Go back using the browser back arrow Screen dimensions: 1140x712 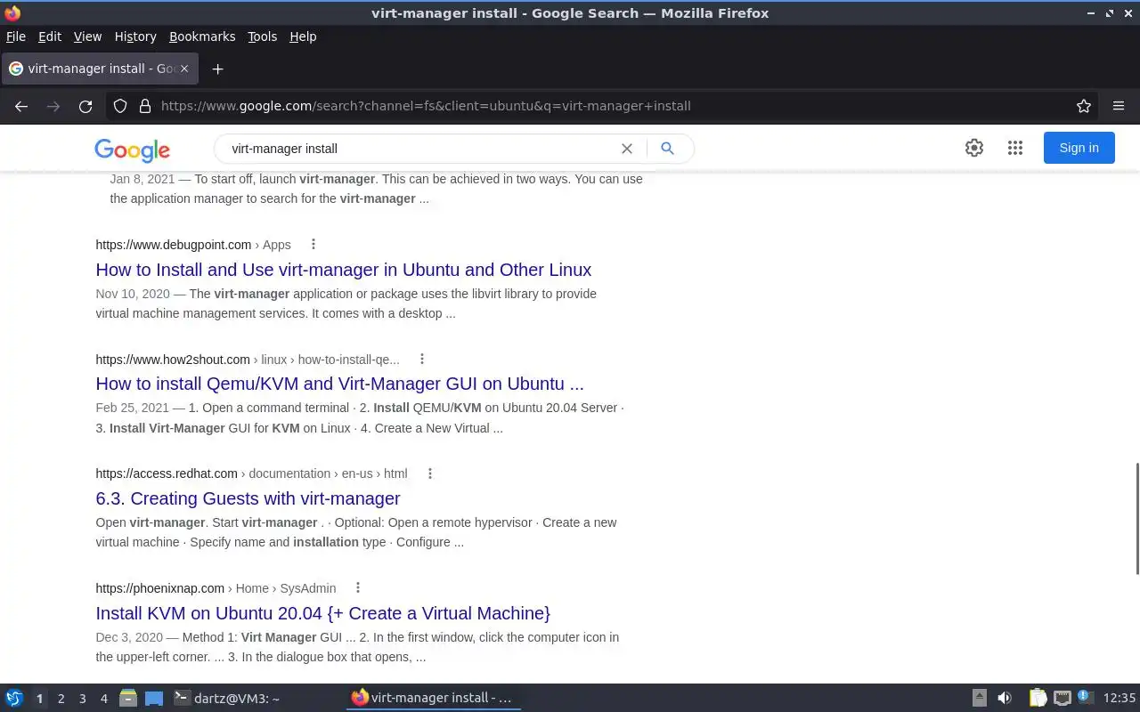tap(21, 106)
